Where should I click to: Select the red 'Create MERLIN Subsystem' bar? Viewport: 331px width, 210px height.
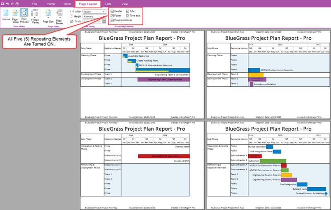point(164,156)
